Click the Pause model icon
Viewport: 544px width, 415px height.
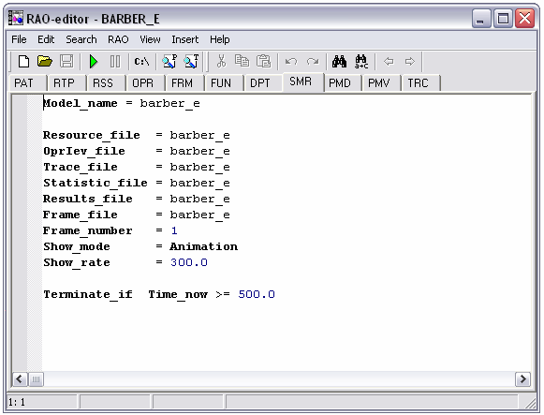pyautogui.click(x=115, y=62)
